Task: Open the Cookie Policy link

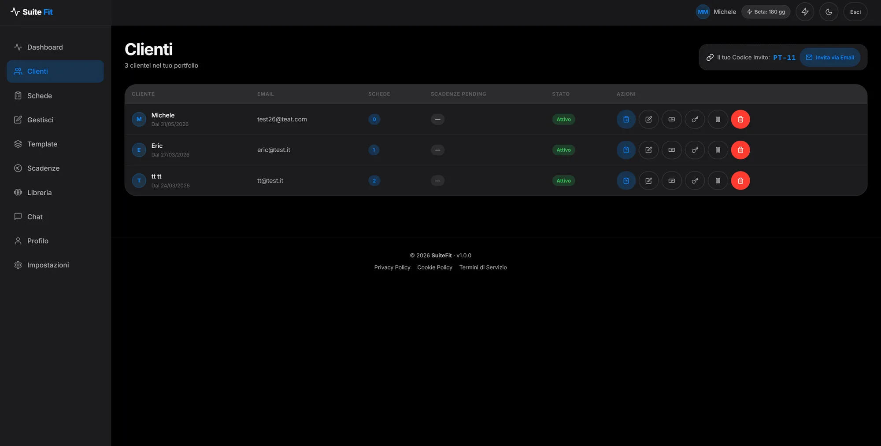Action: tap(435, 267)
